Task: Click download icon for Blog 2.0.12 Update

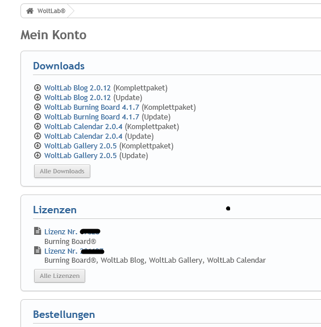Action: (37, 97)
